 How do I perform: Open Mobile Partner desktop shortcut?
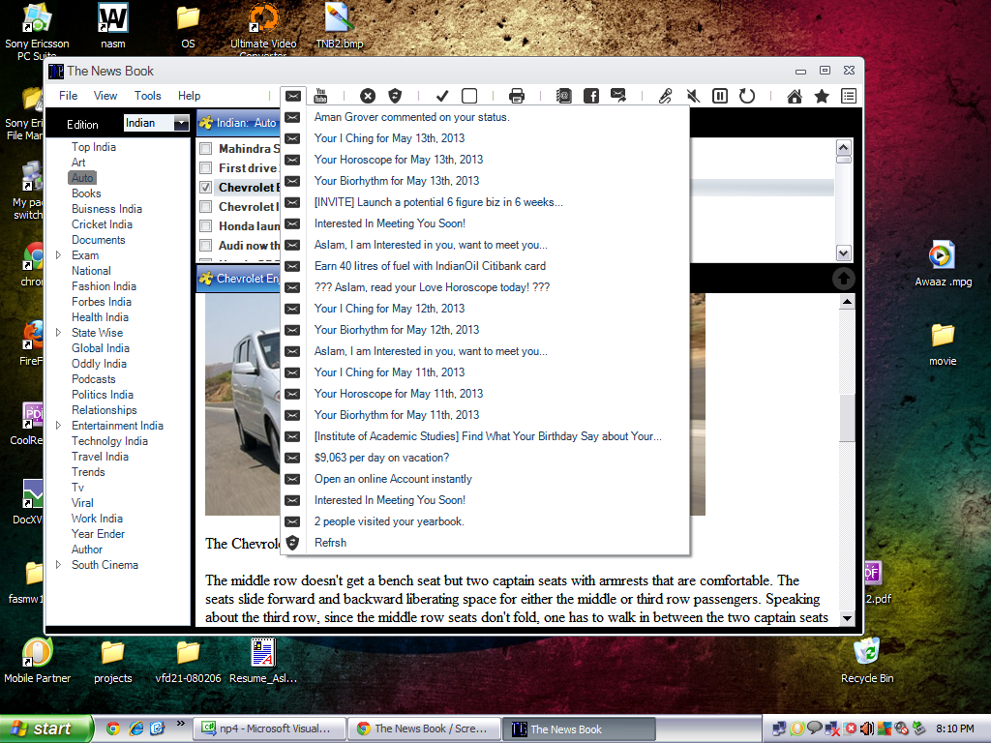pyautogui.click(x=38, y=662)
